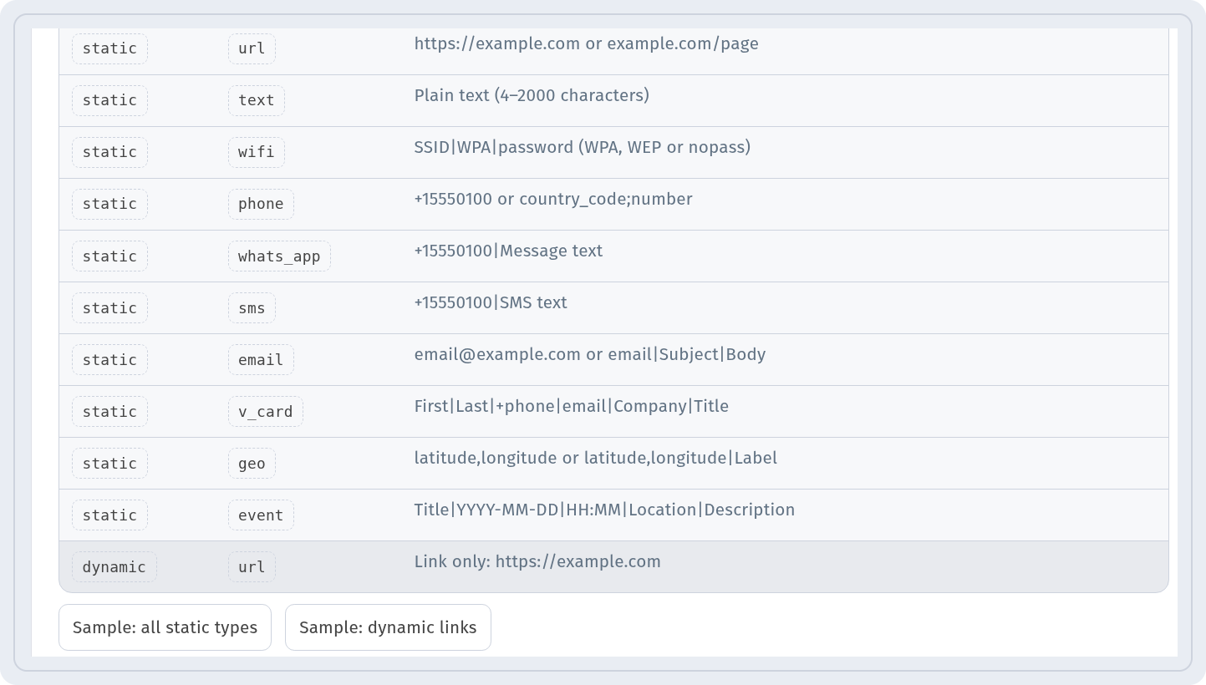
Task: Select the "wifi" type badge
Action: click(257, 152)
